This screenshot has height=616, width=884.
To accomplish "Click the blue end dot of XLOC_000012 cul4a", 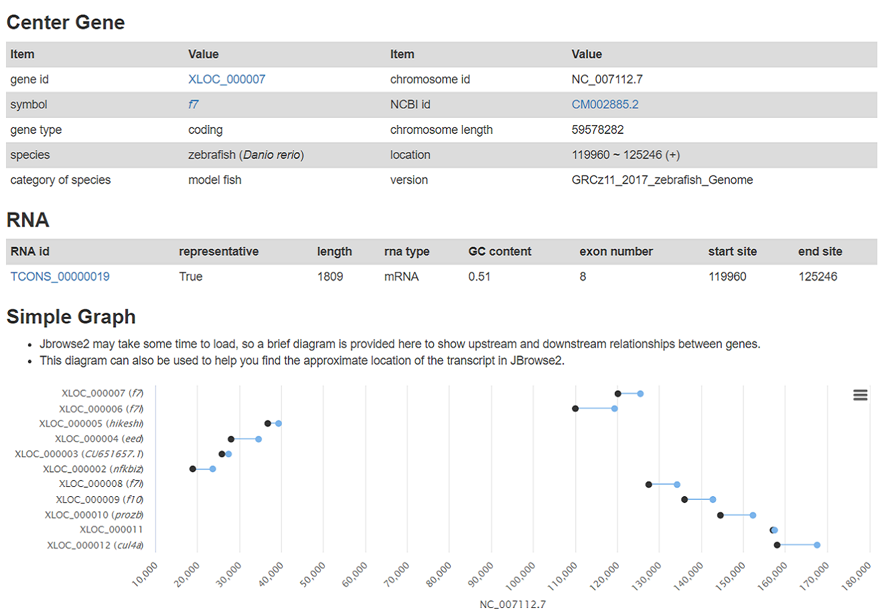I will tap(817, 545).
